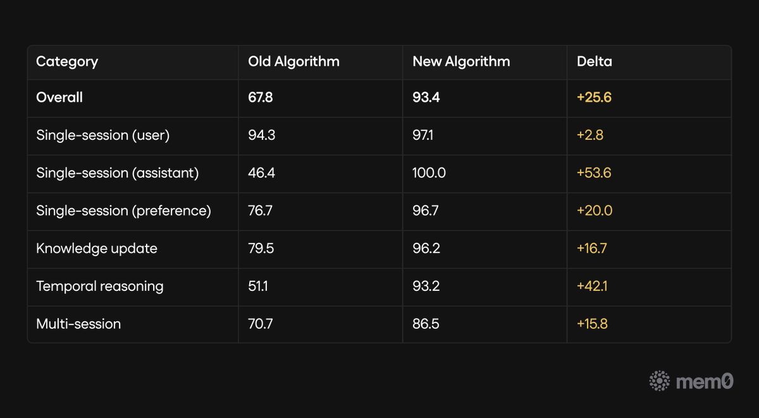
Task: Click the Single-session (user) row label
Action: click(103, 135)
